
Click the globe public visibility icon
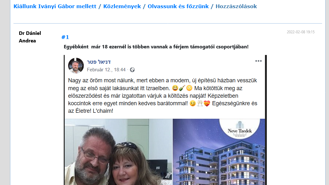[132, 70]
